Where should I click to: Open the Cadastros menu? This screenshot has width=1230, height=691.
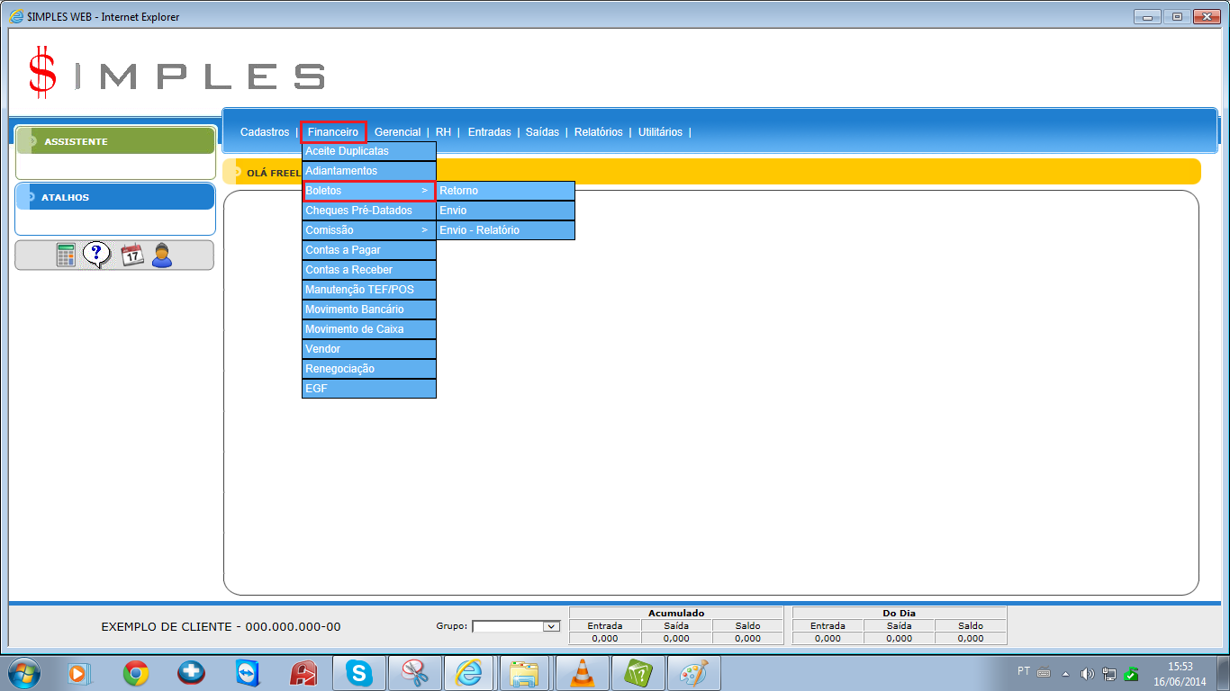pos(265,132)
